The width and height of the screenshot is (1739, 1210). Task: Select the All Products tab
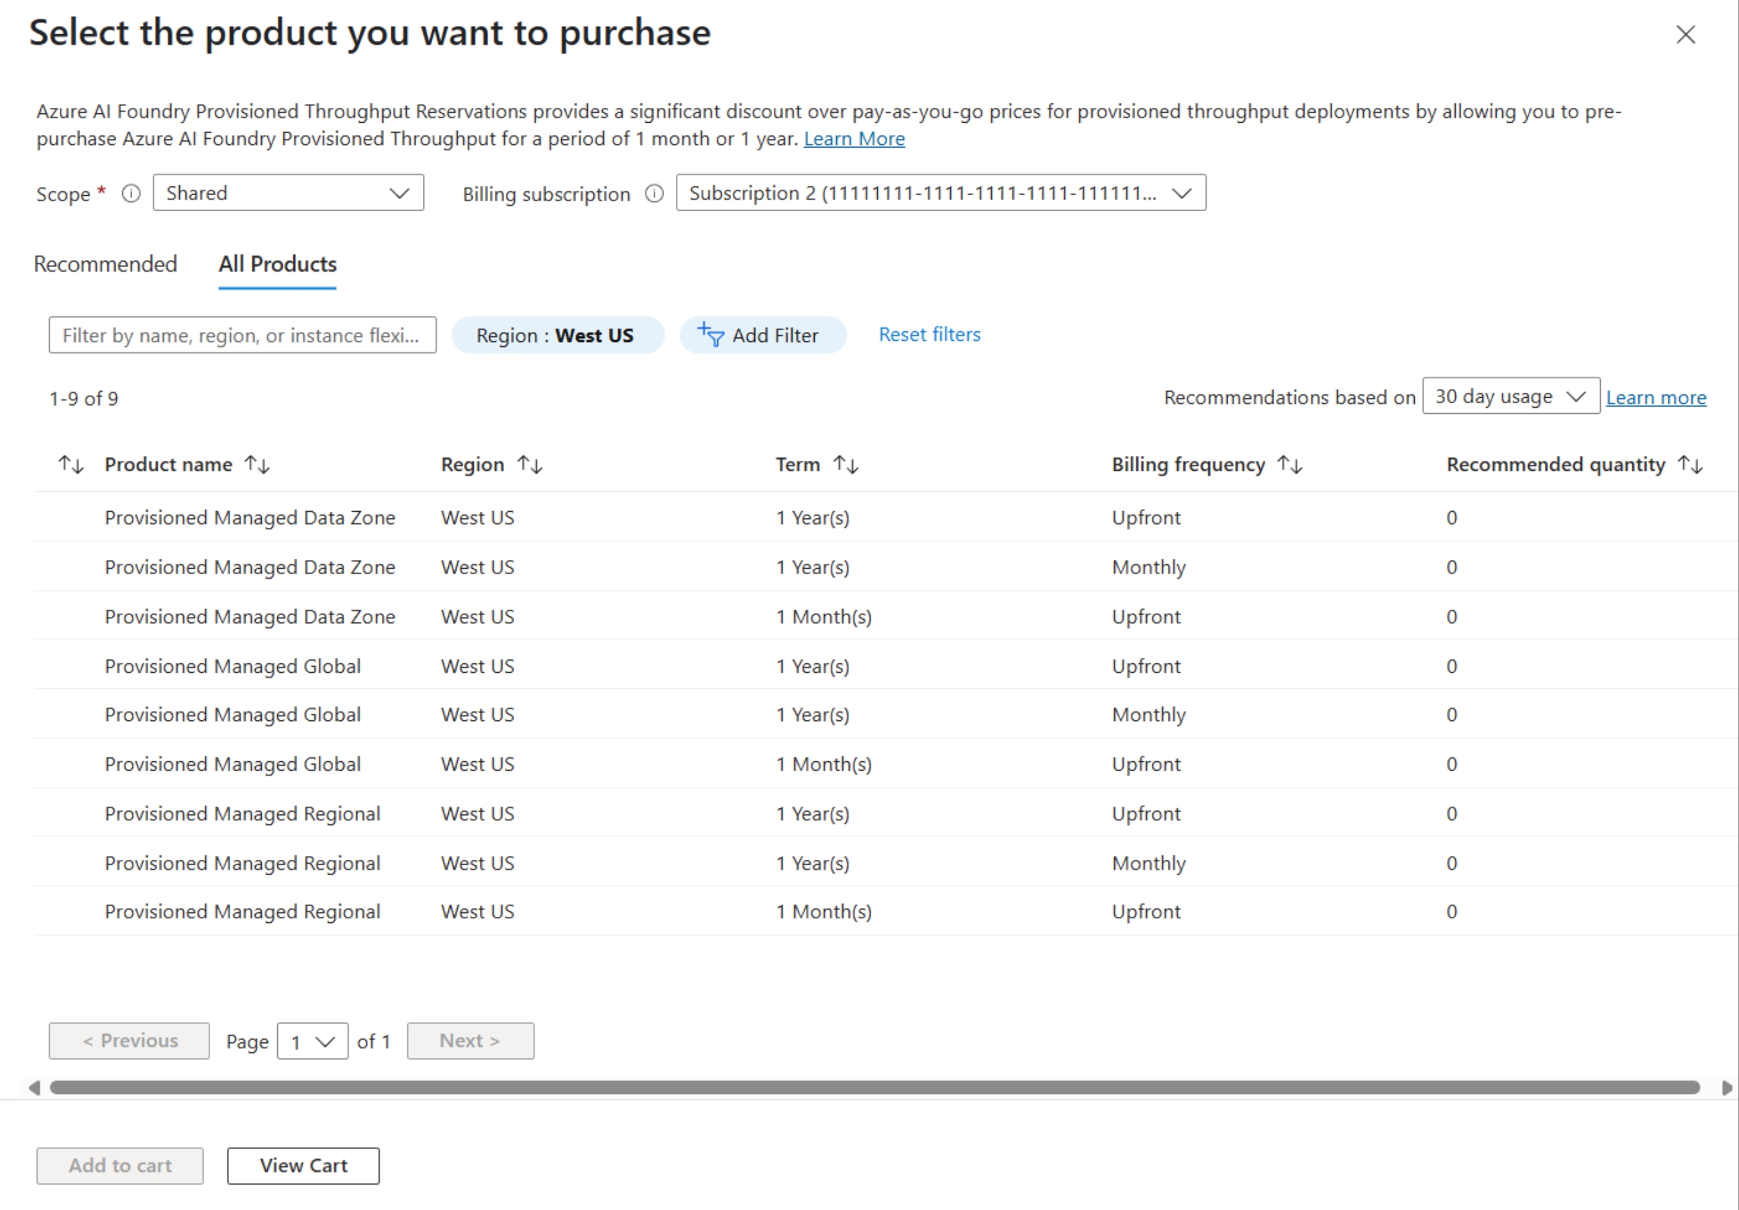(277, 264)
